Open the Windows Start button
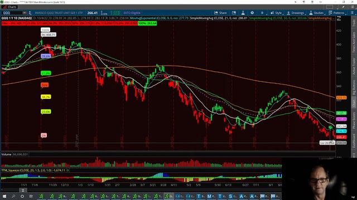Screen dimensions: 357x200 tap(4, 196)
